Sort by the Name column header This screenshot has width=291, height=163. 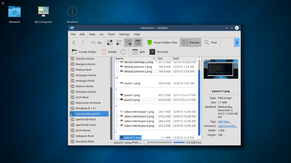click(x=135, y=58)
